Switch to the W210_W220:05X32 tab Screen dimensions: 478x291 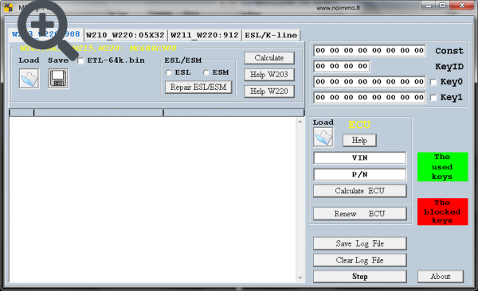pyautogui.click(x=125, y=35)
